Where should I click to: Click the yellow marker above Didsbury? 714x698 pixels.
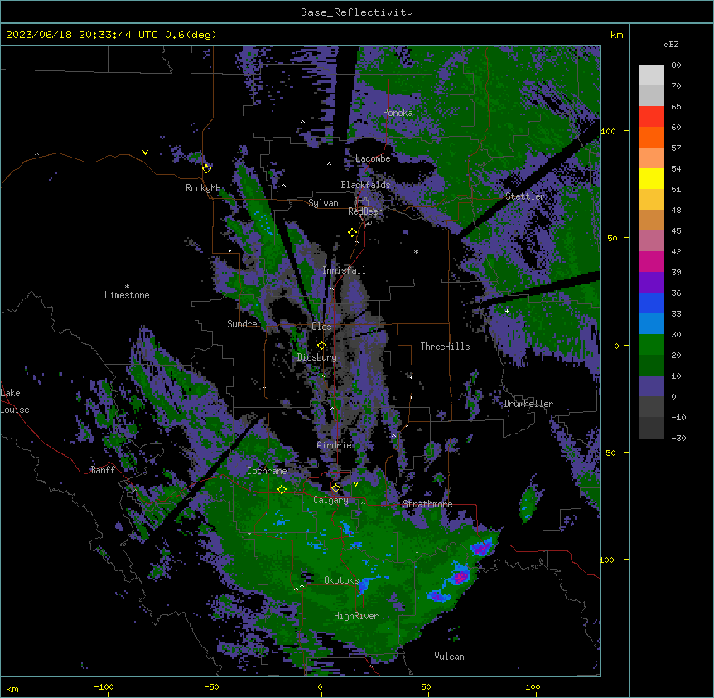pos(321,346)
